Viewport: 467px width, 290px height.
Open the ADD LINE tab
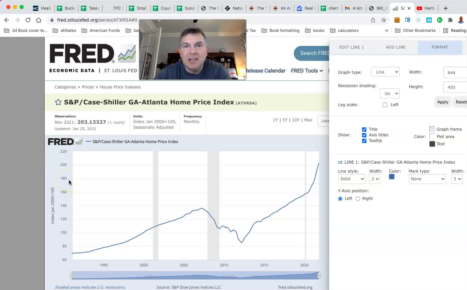(x=396, y=47)
